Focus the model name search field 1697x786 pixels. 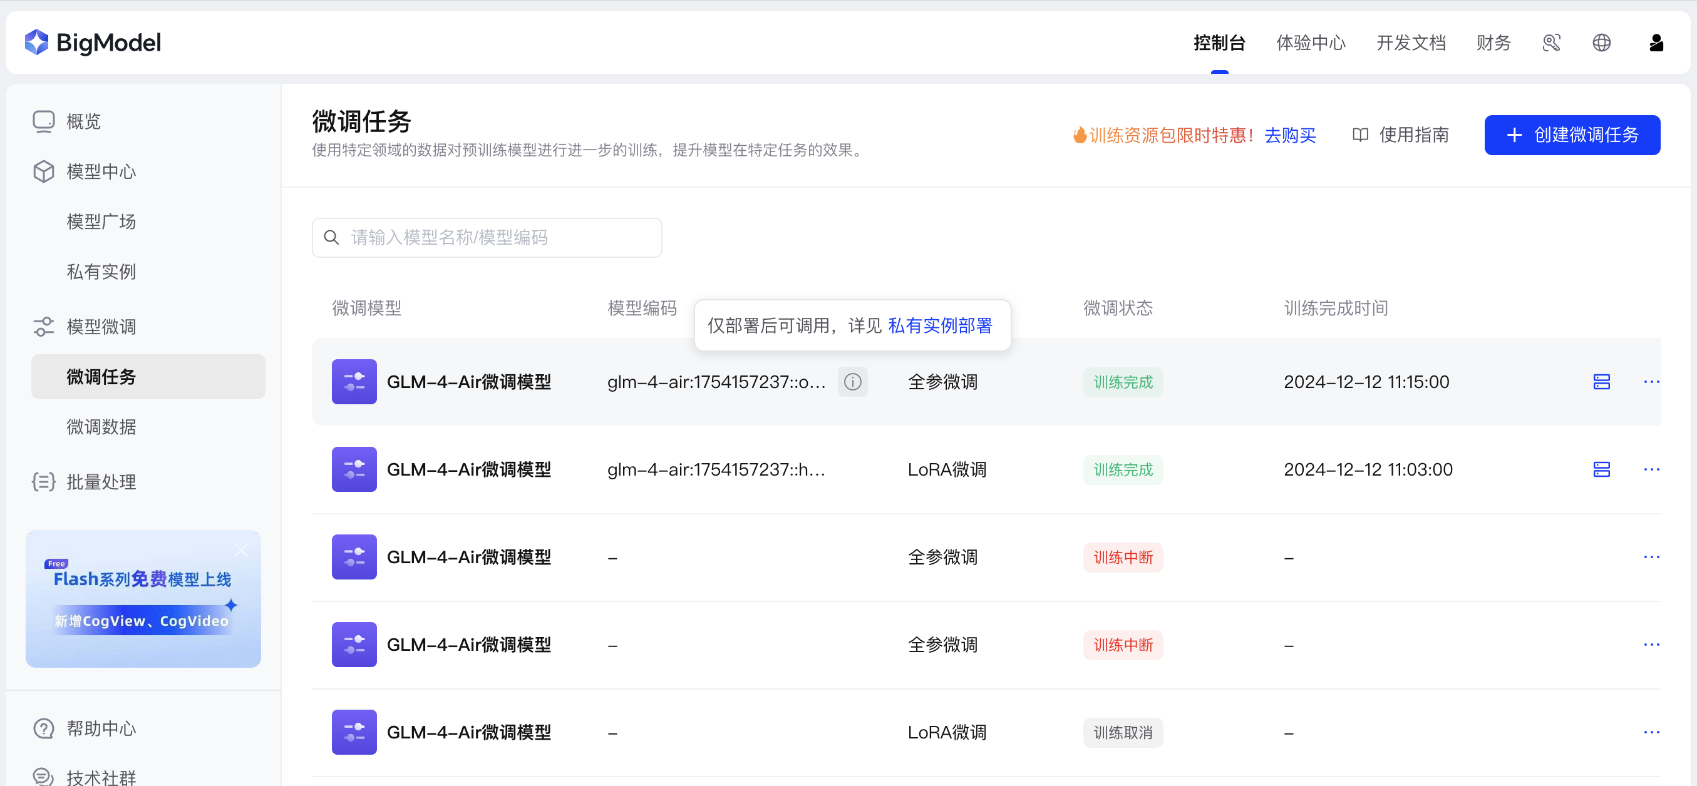(487, 238)
